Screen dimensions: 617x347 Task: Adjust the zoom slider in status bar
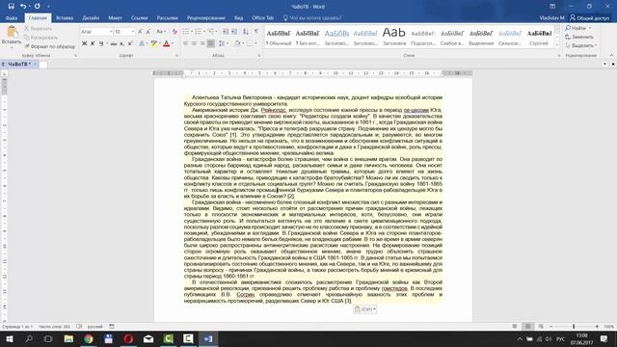574,327
